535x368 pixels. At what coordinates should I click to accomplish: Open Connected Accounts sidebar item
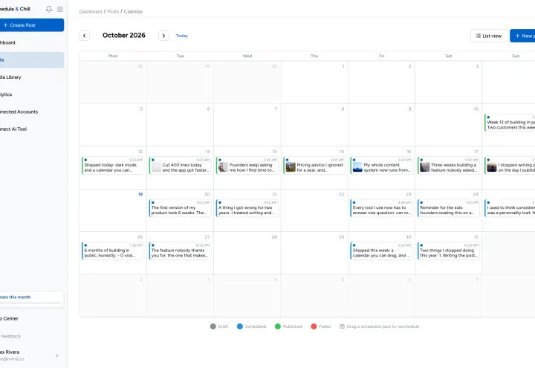pos(31,112)
